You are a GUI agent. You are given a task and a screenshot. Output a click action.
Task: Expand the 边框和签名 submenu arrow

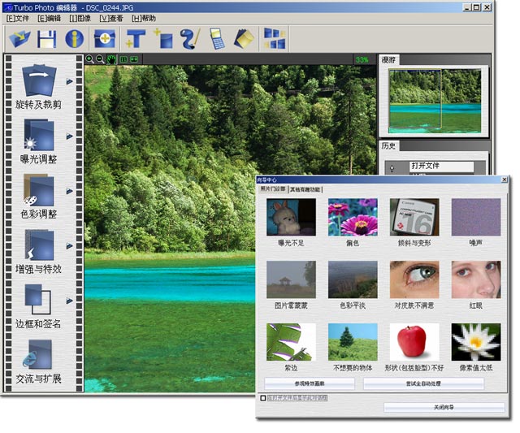pyautogui.click(x=69, y=301)
